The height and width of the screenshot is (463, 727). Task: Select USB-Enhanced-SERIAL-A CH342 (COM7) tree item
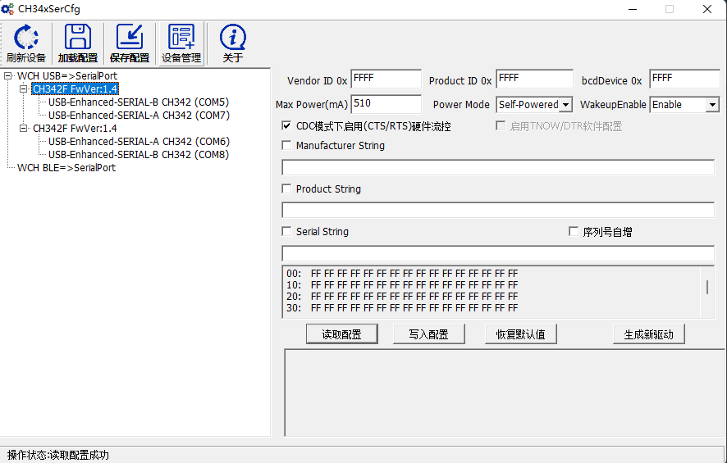[x=139, y=116]
